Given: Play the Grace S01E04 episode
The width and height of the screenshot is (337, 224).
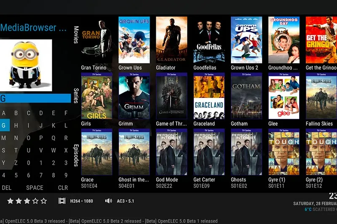Looking at the screenshot, I should point(96,152).
